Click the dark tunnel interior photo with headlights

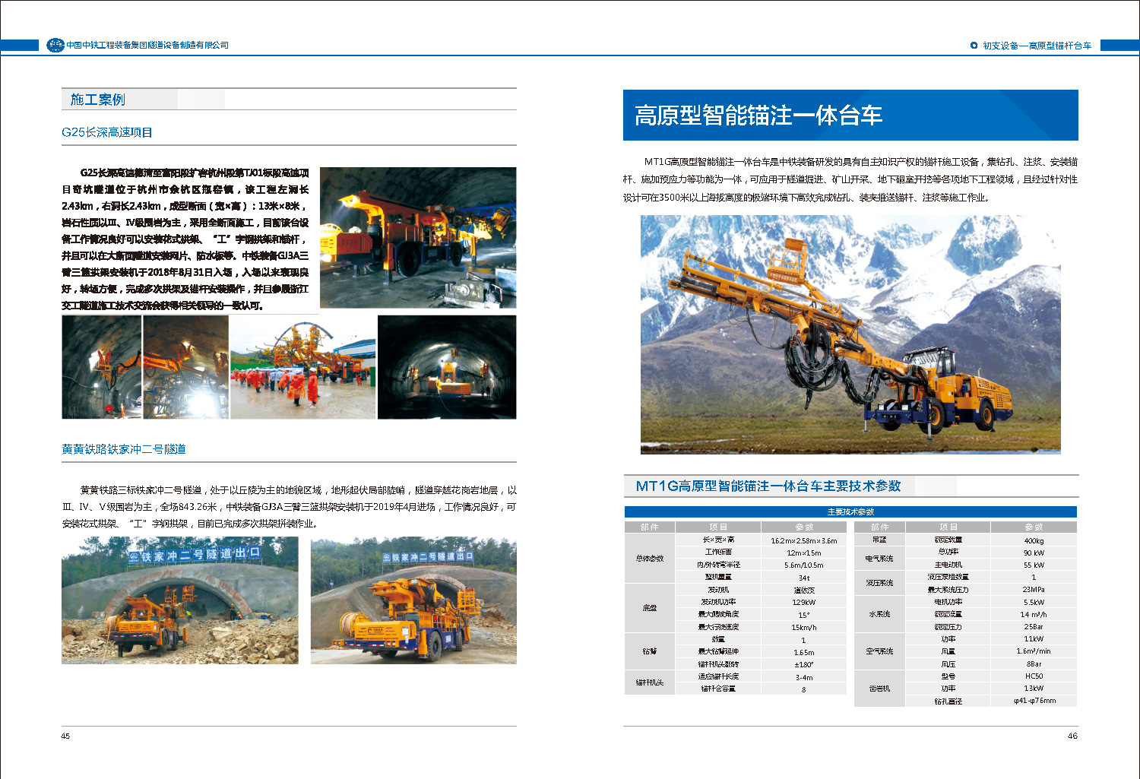point(447,367)
